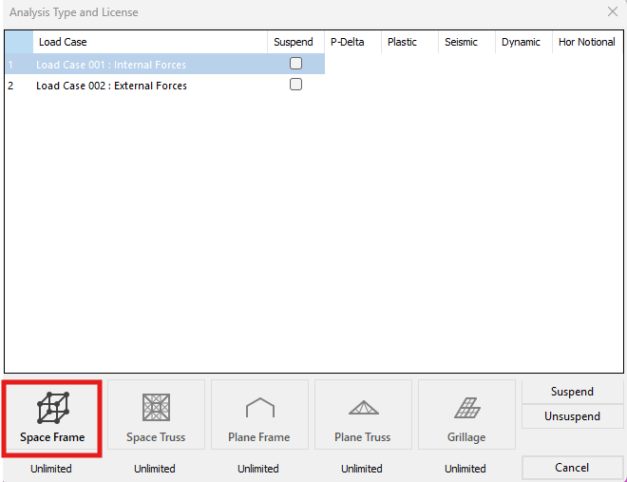The width and height of the screenshot is (627, 482).
Task: Choose the Space Truss analysis icon
Action: 156,415
